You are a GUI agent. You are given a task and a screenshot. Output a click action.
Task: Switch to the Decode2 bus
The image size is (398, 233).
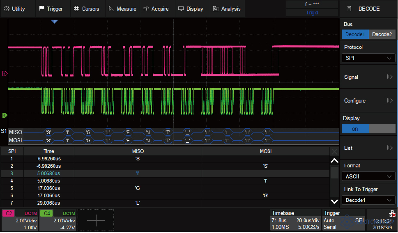(x=382, y=34)
